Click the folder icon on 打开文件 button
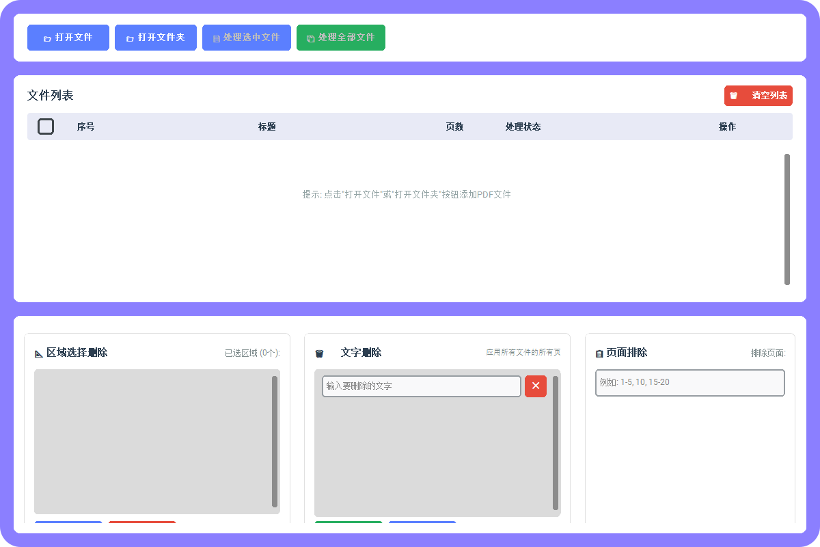820x547 pixels. [x=47, y=38]
